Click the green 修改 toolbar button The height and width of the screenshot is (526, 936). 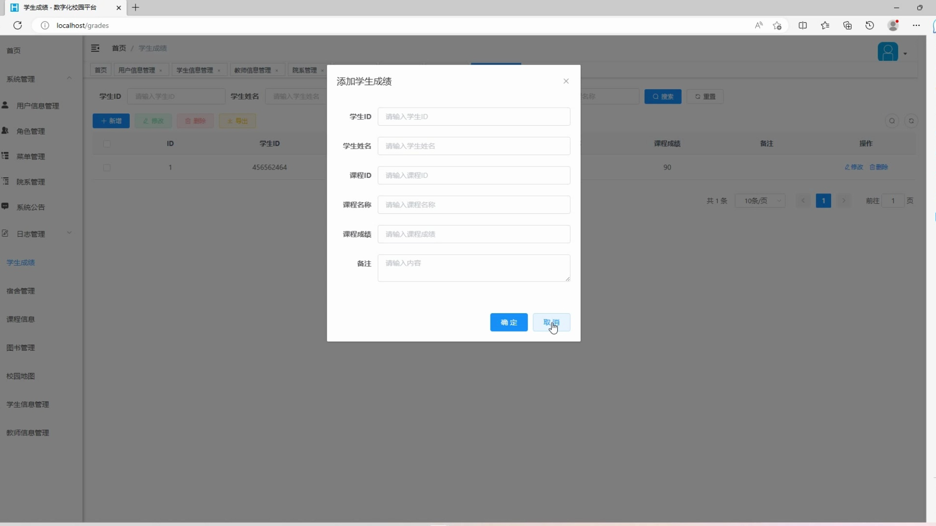click(154, 121)
